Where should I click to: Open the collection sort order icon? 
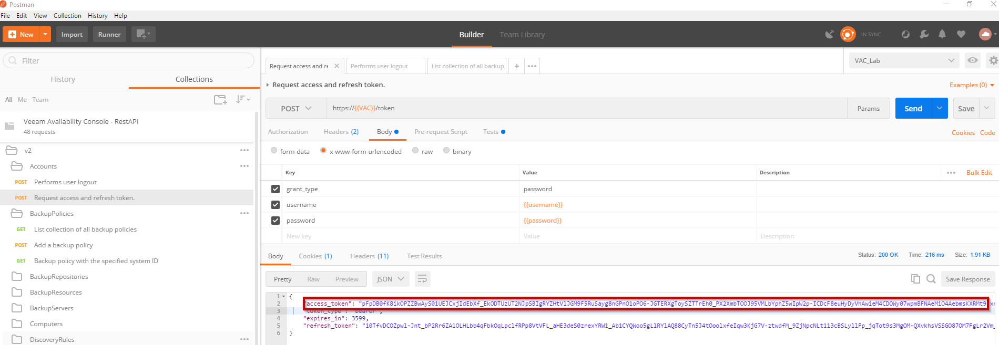click(x=243, y=99)
